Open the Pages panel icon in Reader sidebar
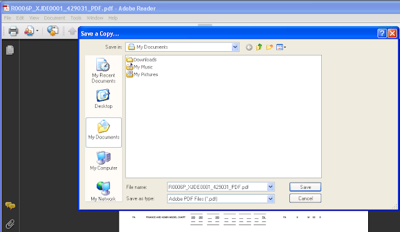Viewport: 400px width, 232px height. (10, 50)
